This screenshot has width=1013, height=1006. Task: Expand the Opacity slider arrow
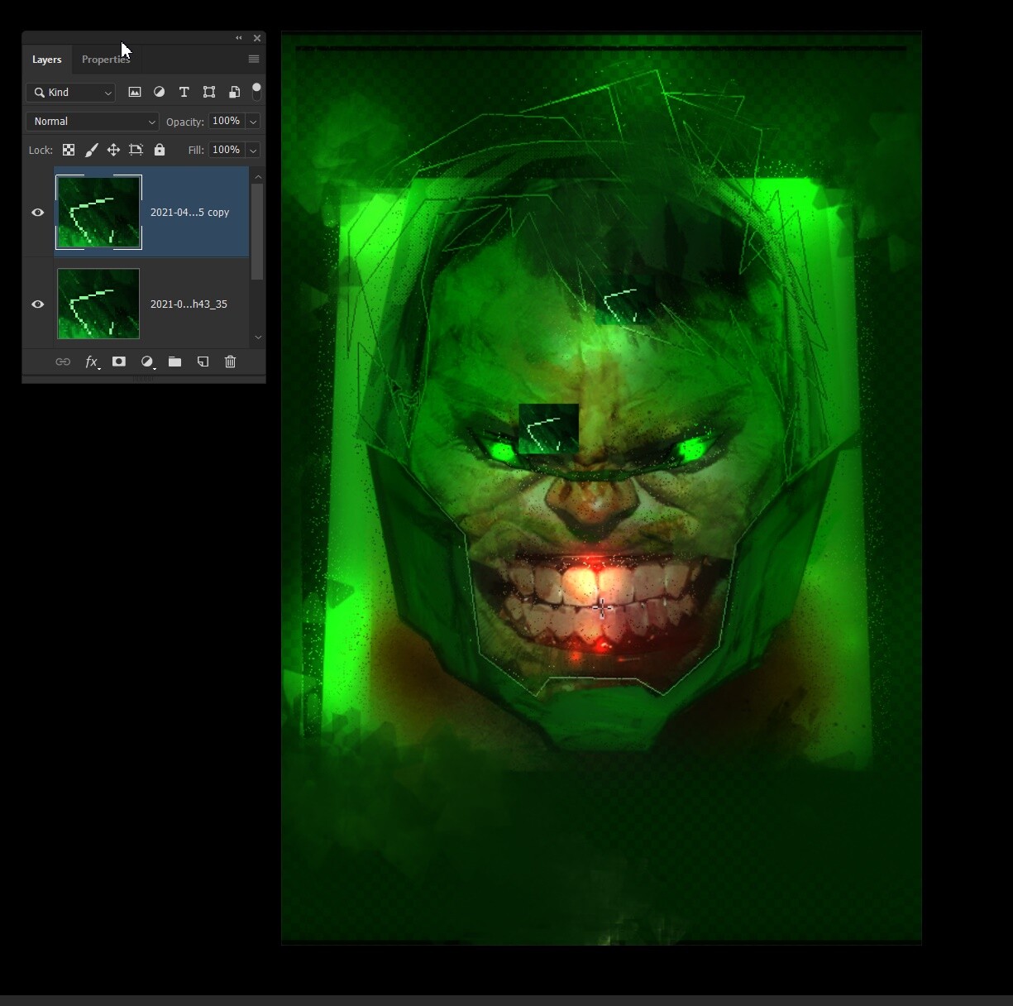point(253,122)
